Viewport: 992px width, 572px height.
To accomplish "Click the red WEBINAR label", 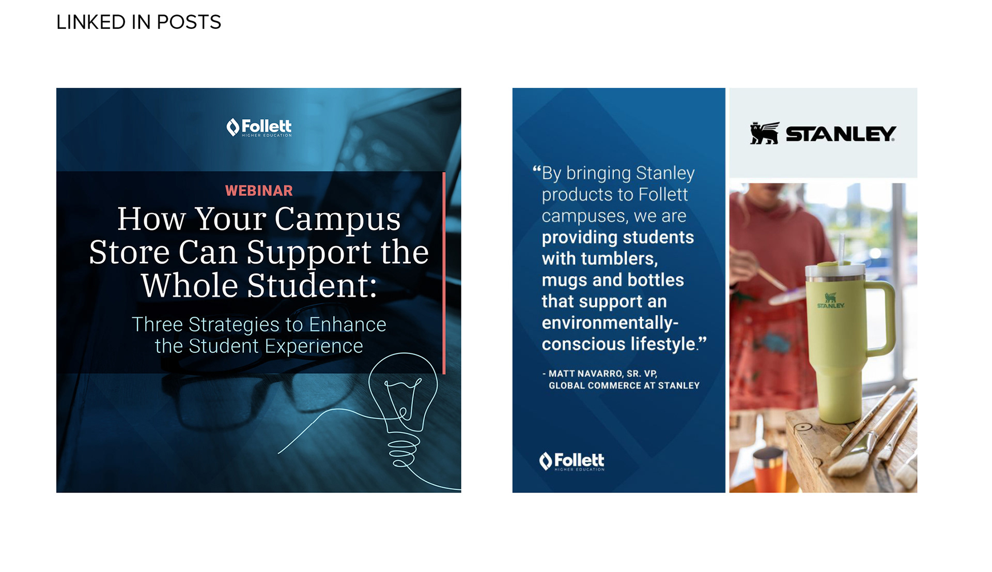I will [259, 191].
